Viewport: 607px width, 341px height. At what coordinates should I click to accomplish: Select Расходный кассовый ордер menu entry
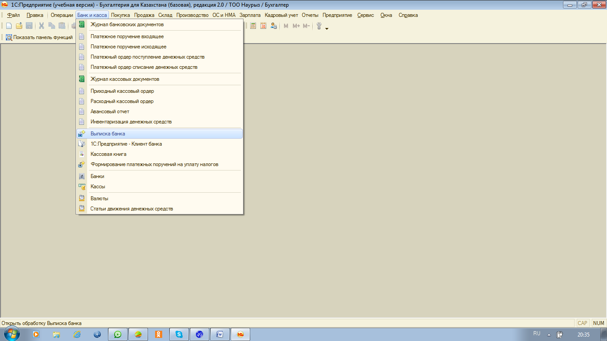click(160, 101)
